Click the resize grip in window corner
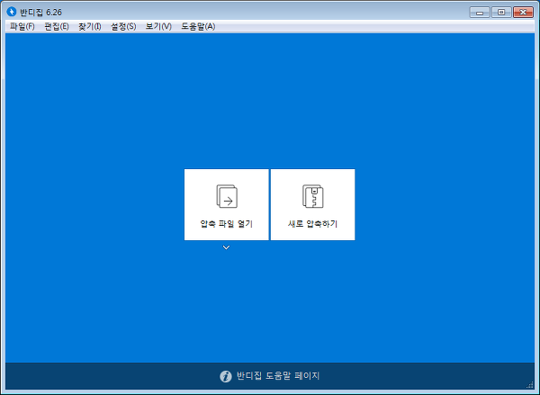This screenshot has width=540, height=395. click(530, 385)
